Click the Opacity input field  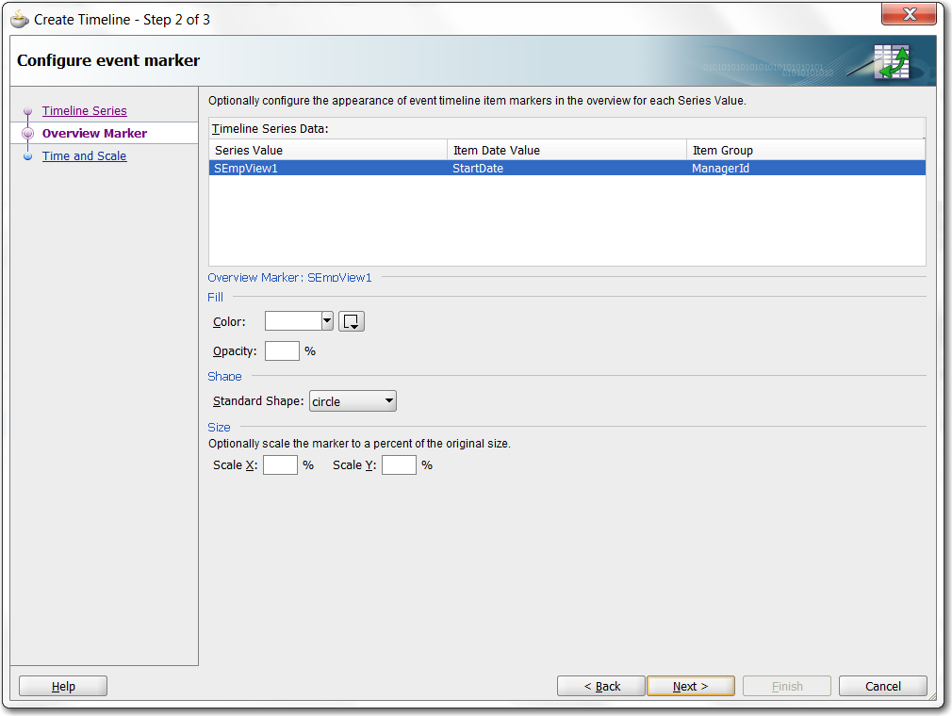(x=283, y=350)
